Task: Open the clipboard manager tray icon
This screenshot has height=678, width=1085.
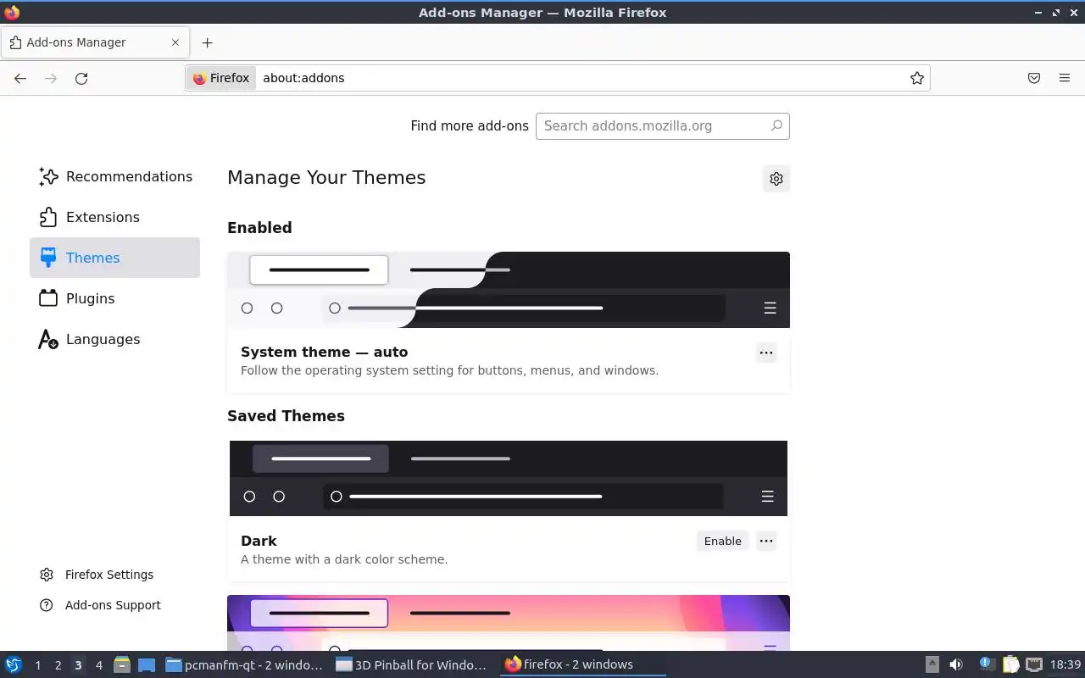Action: click(1010, 664)
